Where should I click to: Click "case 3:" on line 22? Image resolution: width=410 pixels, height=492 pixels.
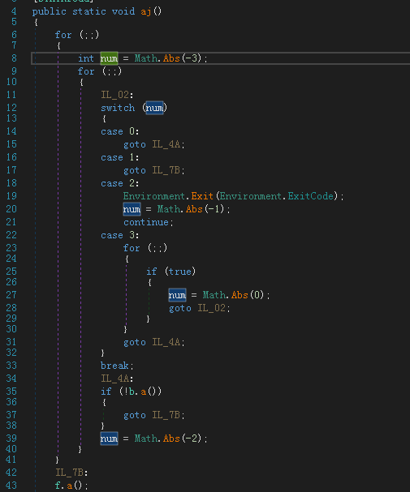(x=120, y=235)
